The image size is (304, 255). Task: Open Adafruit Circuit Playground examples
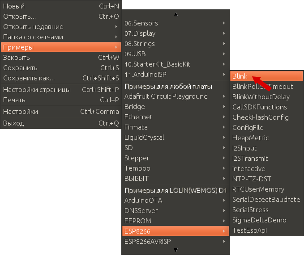[x=176, y=96]
